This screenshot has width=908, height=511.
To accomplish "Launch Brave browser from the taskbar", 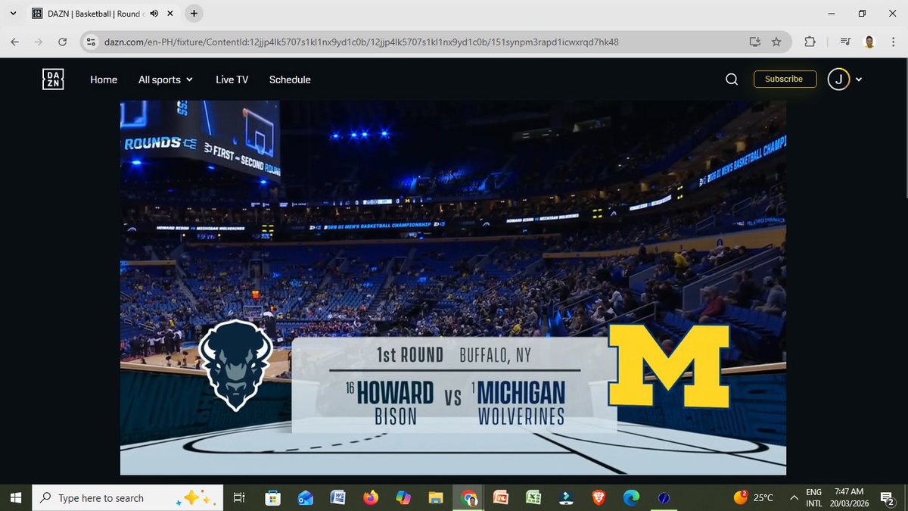I will click(598, 497).
